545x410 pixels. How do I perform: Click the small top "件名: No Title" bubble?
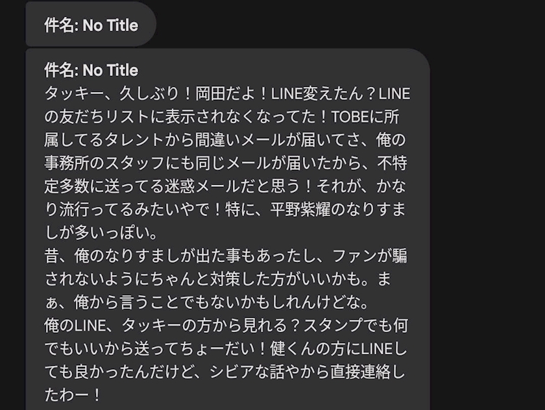click(91, 25)
